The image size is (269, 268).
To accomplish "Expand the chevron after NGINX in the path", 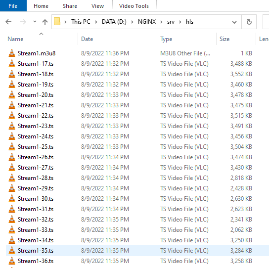I will [x=161, y=22].
